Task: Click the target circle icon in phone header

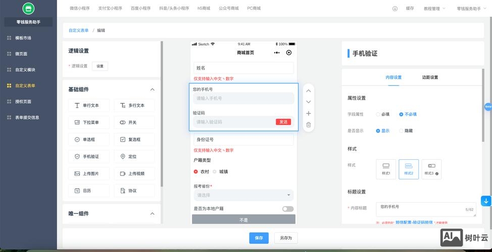Action: [289, 52]
